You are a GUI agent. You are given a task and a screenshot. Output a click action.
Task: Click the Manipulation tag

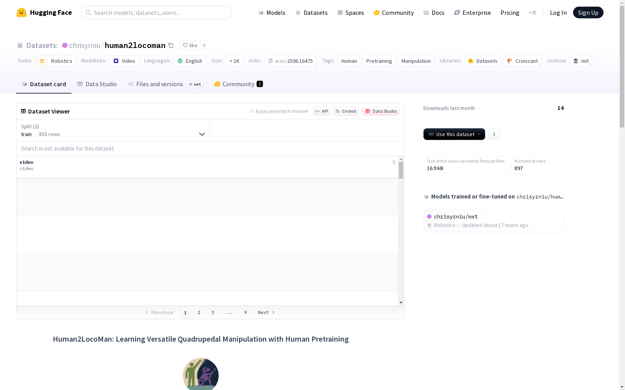pos(416,61)
